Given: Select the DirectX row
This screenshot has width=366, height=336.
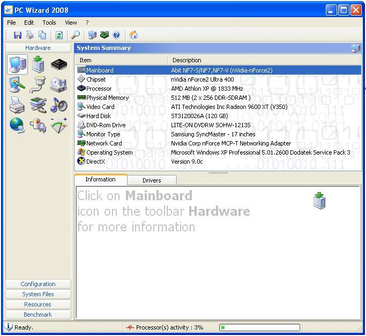Looking at the screenshot, I should click(219, 162).
